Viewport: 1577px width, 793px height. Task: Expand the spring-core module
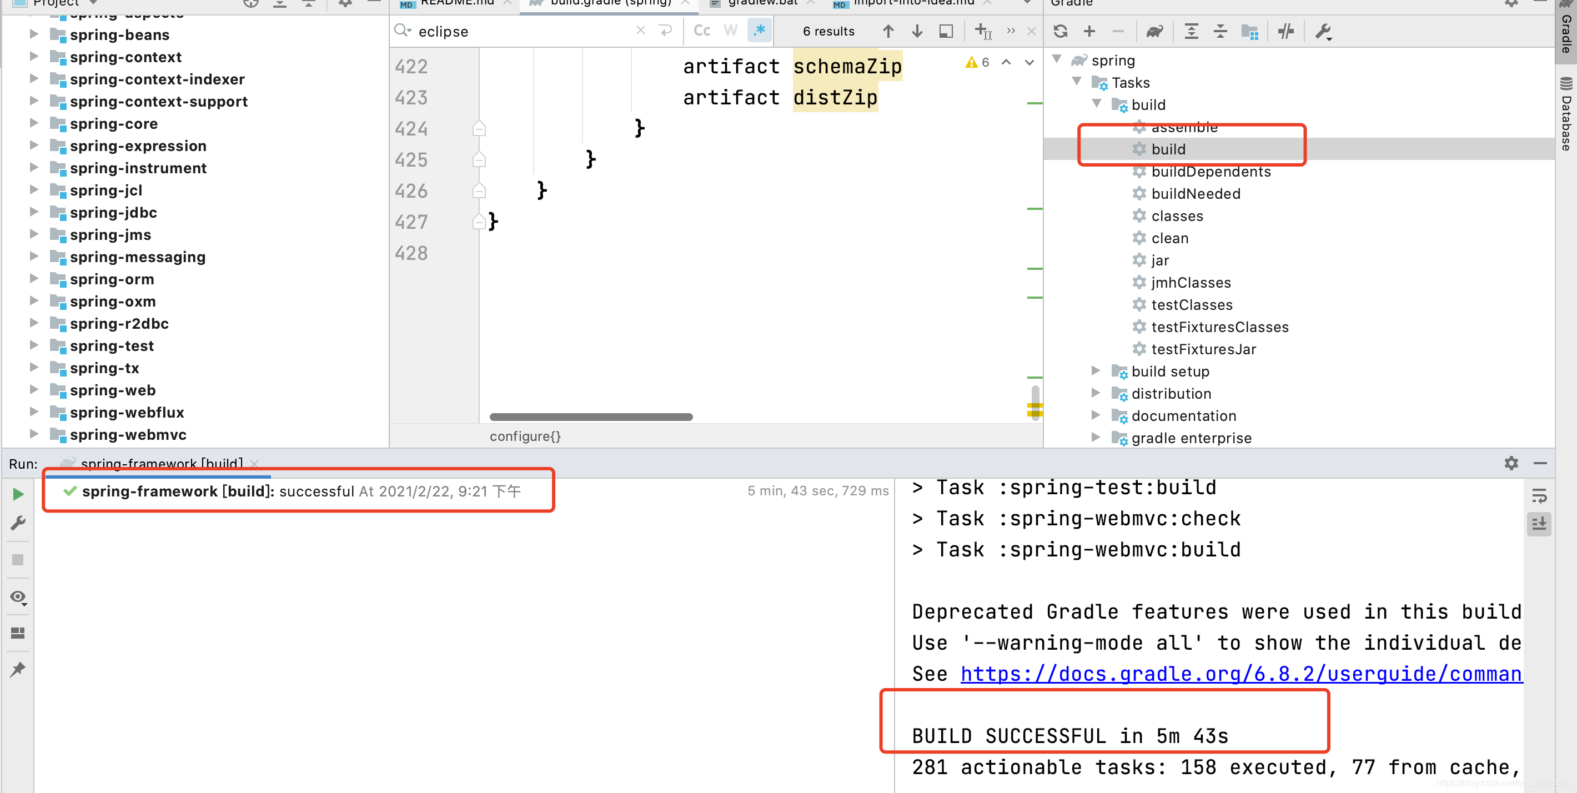pos(34,124)
